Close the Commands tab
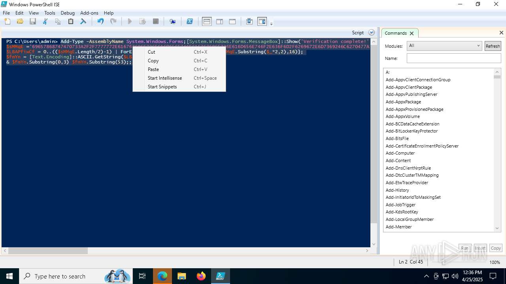 pos(412,34)
